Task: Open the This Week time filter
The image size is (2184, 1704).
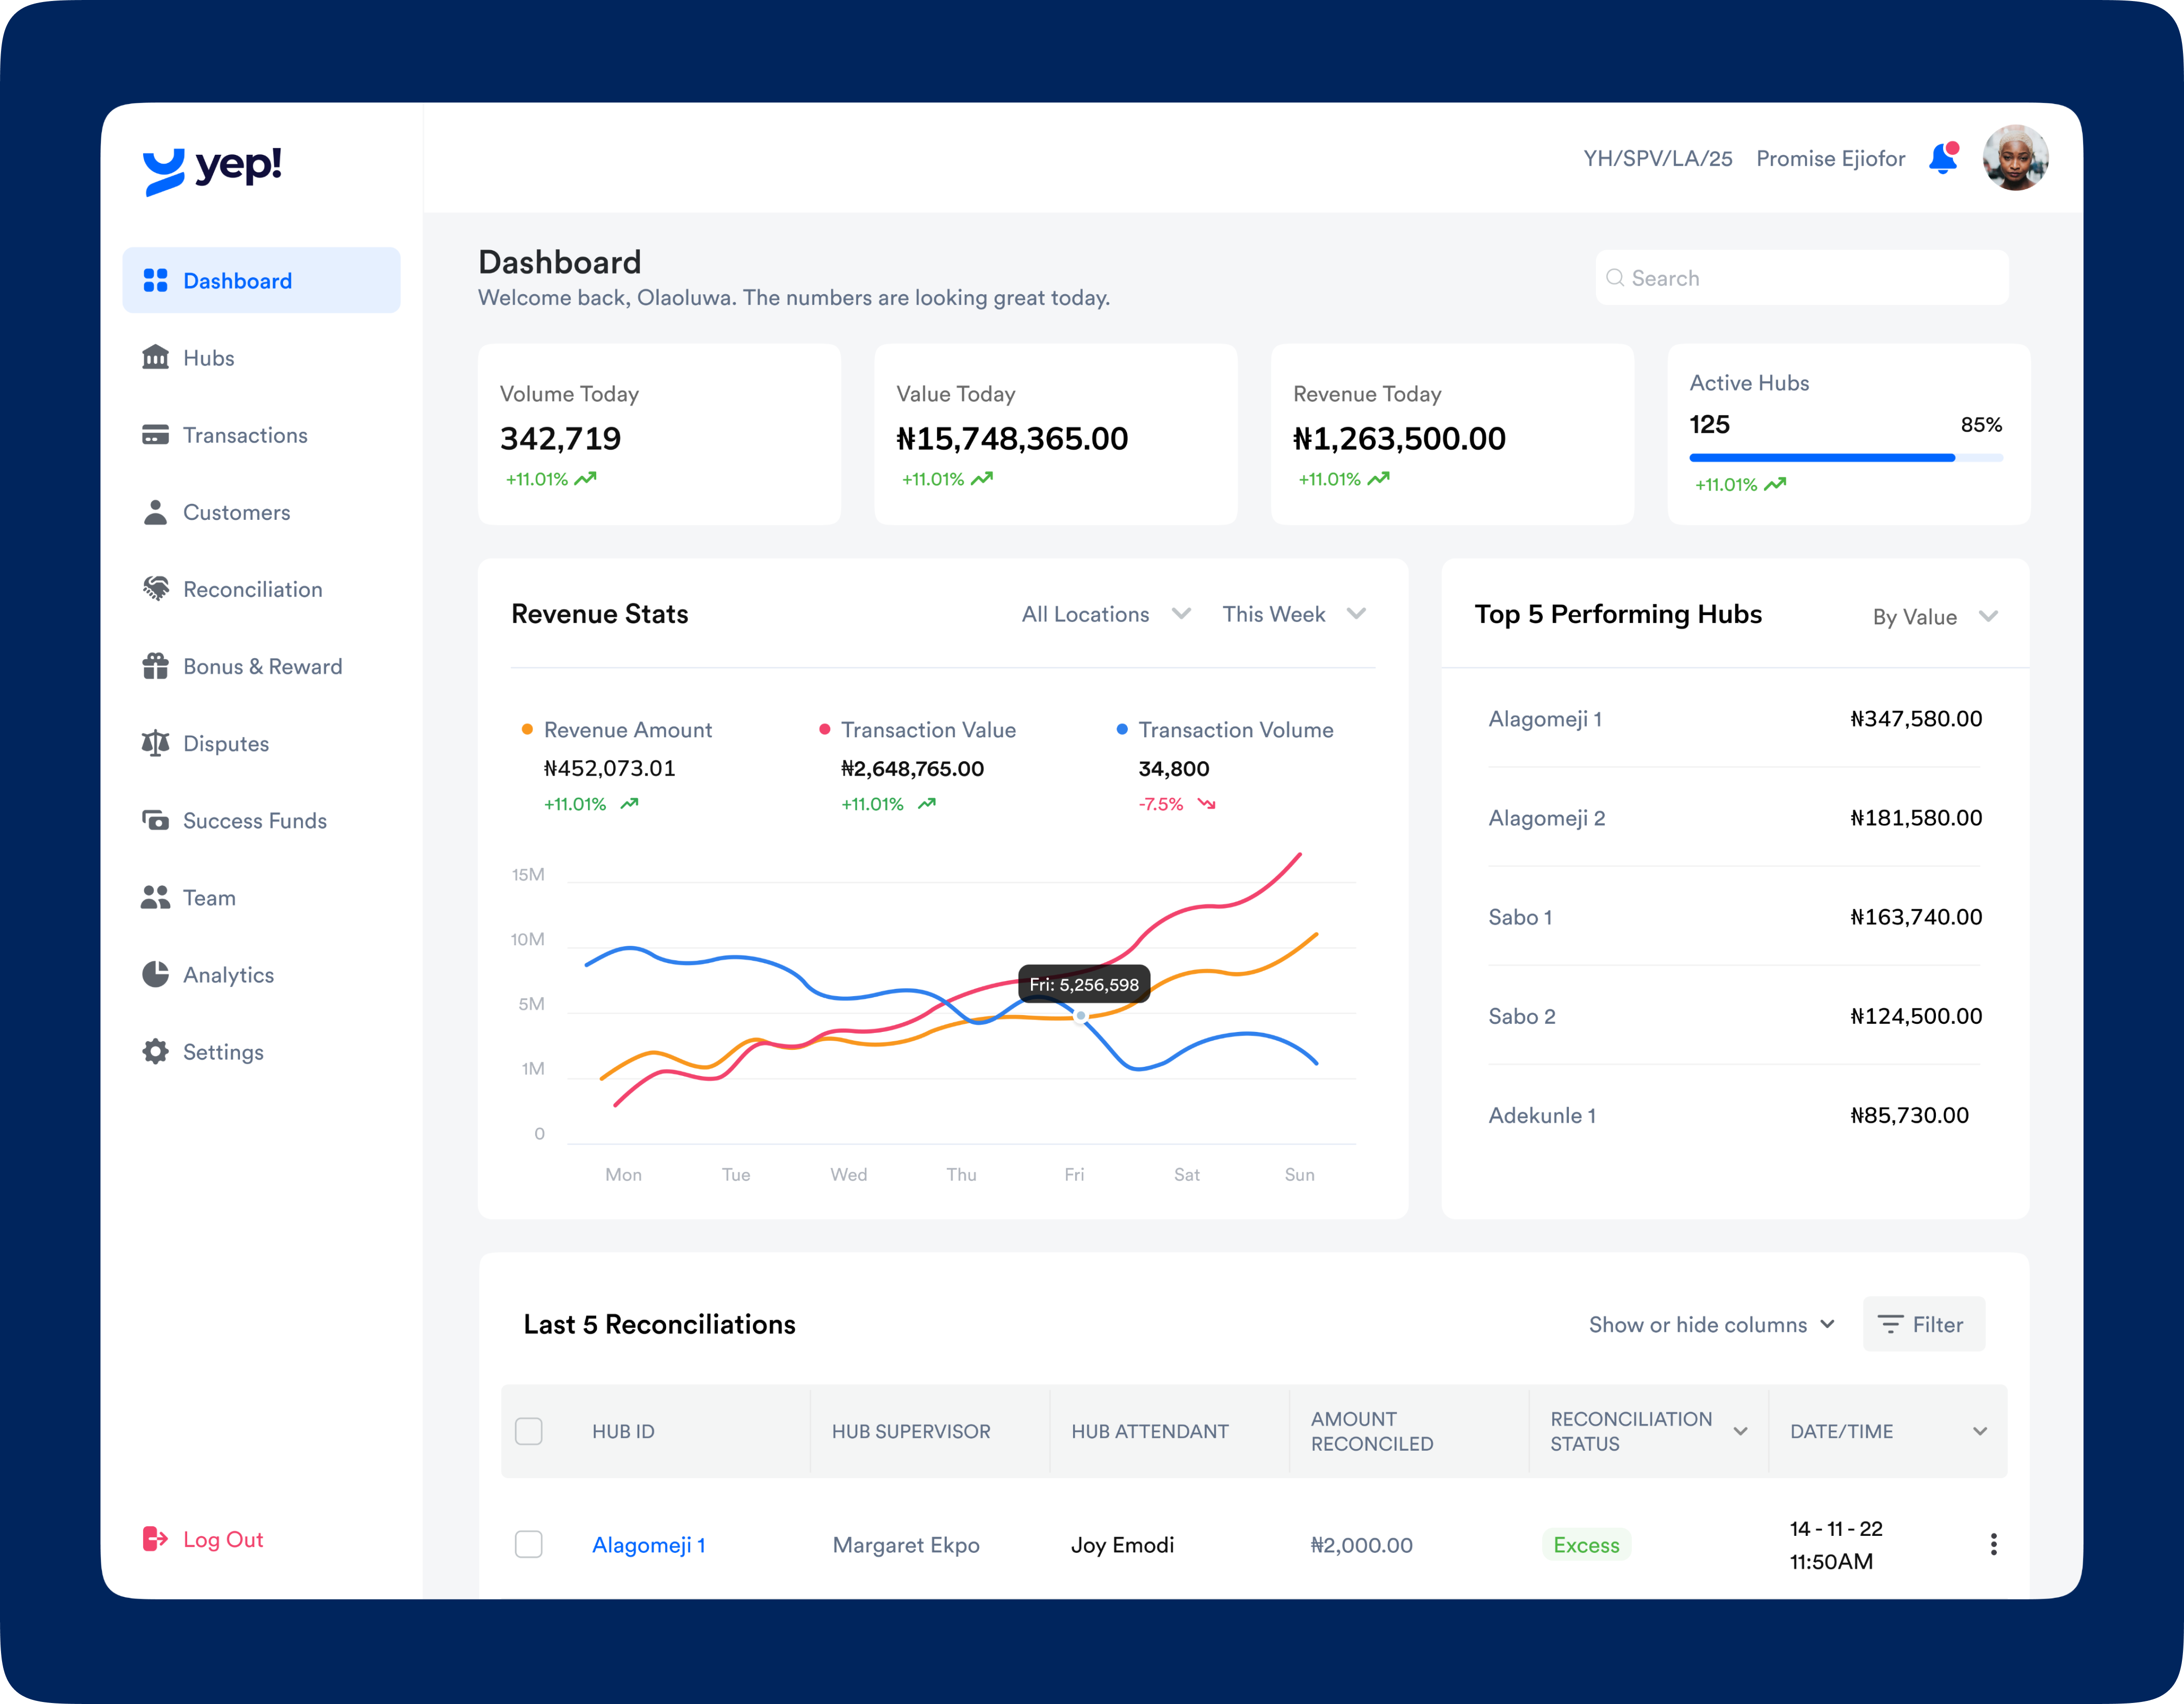Action: click(1293, 613)
